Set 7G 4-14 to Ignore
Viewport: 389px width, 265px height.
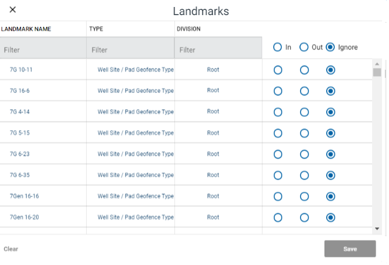[330, 112]
